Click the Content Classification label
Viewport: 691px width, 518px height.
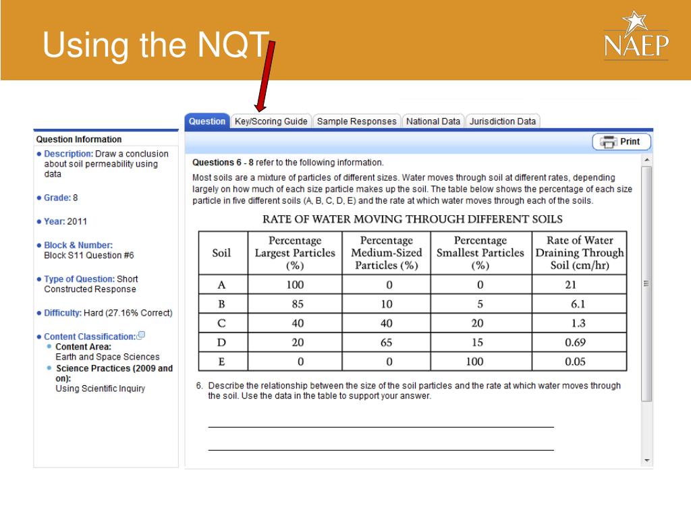(90, 337)
